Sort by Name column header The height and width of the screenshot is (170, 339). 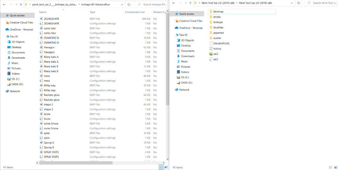[x=43, y=12]
